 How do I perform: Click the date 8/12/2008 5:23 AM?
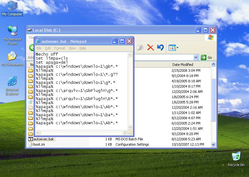coord(186,139)
